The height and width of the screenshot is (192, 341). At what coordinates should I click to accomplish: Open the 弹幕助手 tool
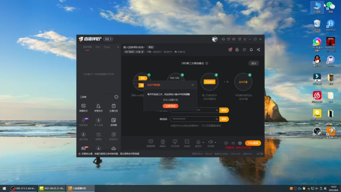coord(83,108)
